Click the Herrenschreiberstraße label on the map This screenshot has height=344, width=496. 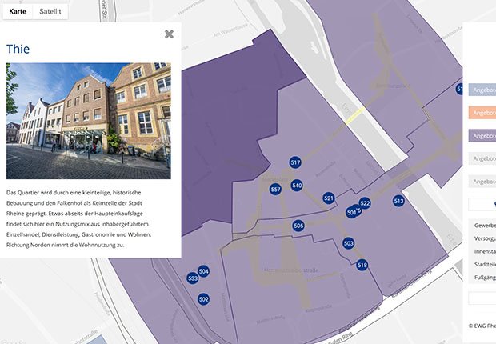point(291,270)
